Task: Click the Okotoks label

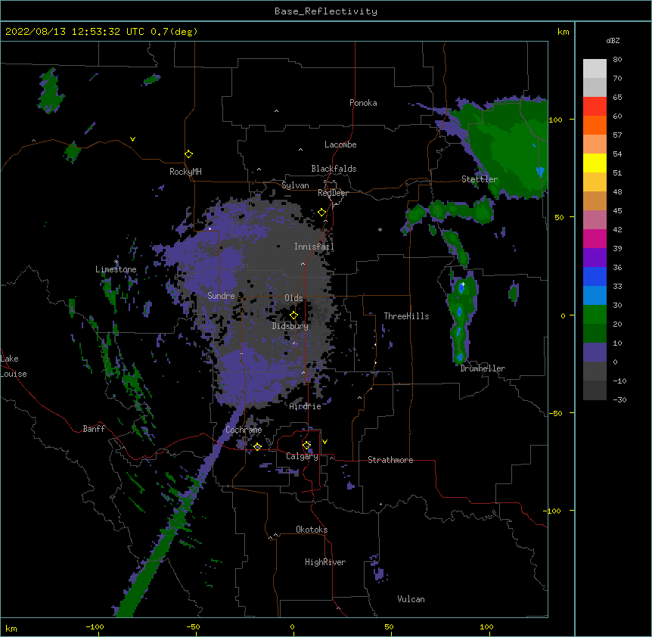Action: point(312,530)
